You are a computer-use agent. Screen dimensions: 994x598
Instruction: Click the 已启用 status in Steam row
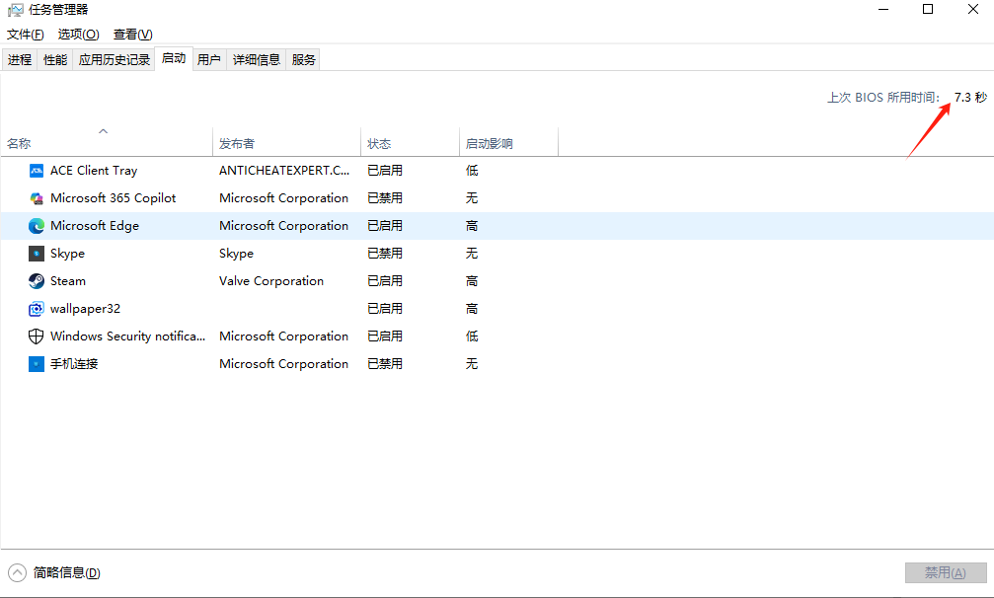tap(385, 281)
